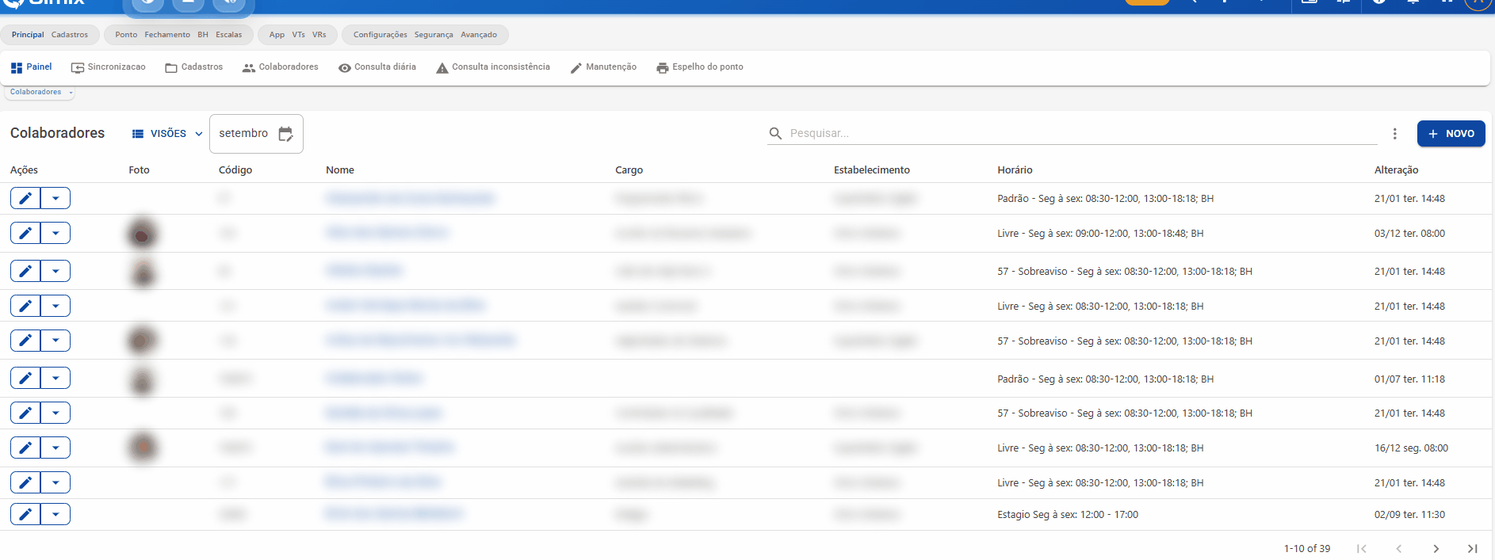This screenshot has height=560, width=1495.
Task: Expand actions dropdown for first Padrão row
Action: [x=55, y=198]
